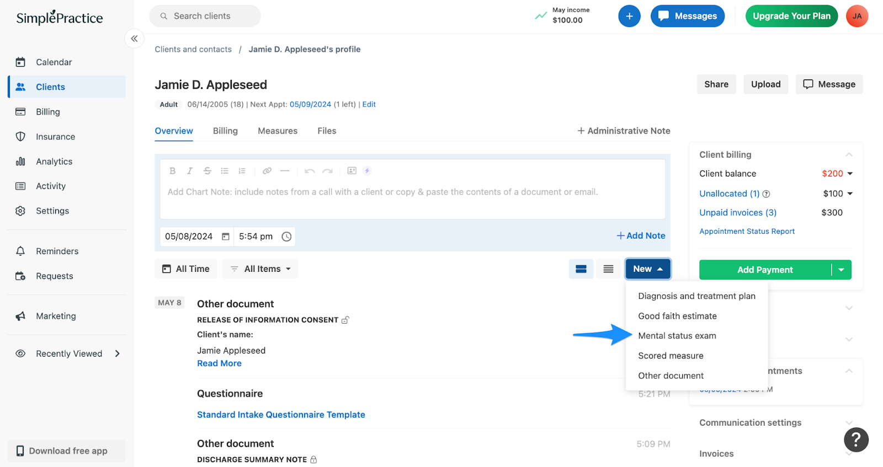Open the Appointment Status Report link
The image size is (883, 467).
click(747, 232)
